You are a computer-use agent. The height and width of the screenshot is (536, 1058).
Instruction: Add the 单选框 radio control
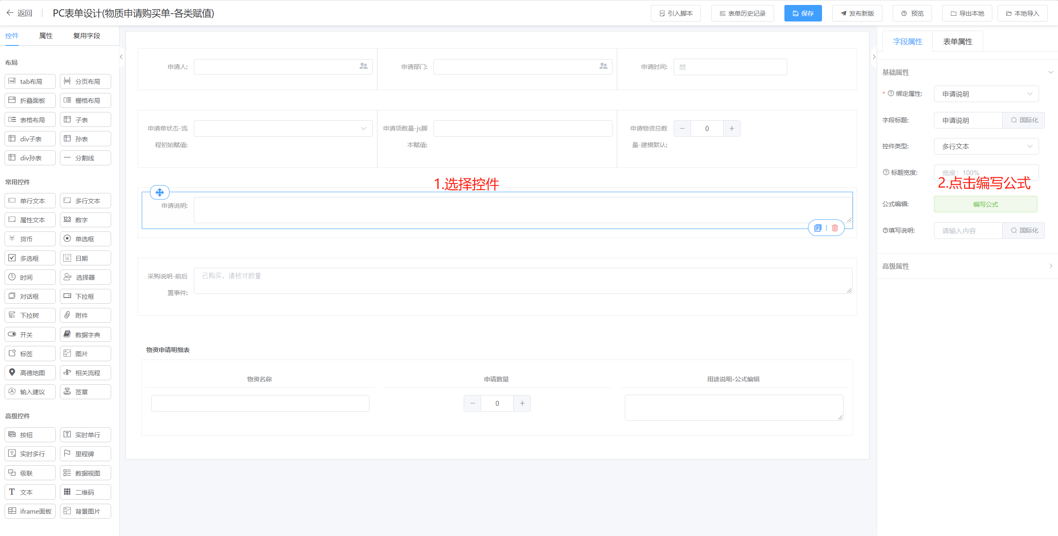click(85, 239)
